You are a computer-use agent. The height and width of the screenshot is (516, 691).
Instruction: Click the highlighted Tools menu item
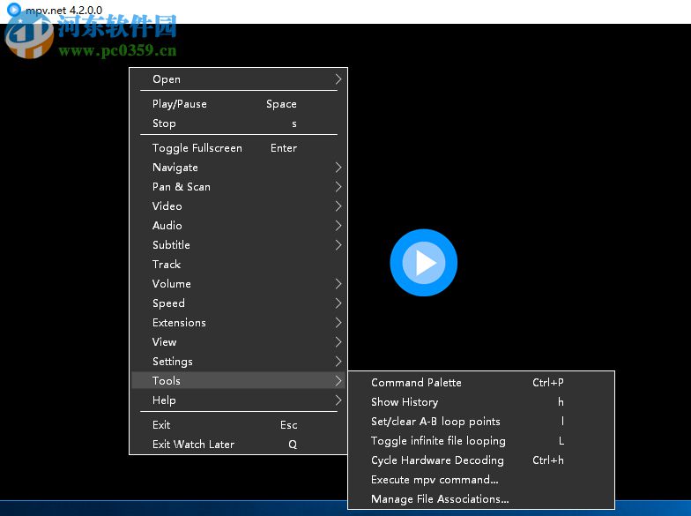pyautogui.click(x=238, y=381)
